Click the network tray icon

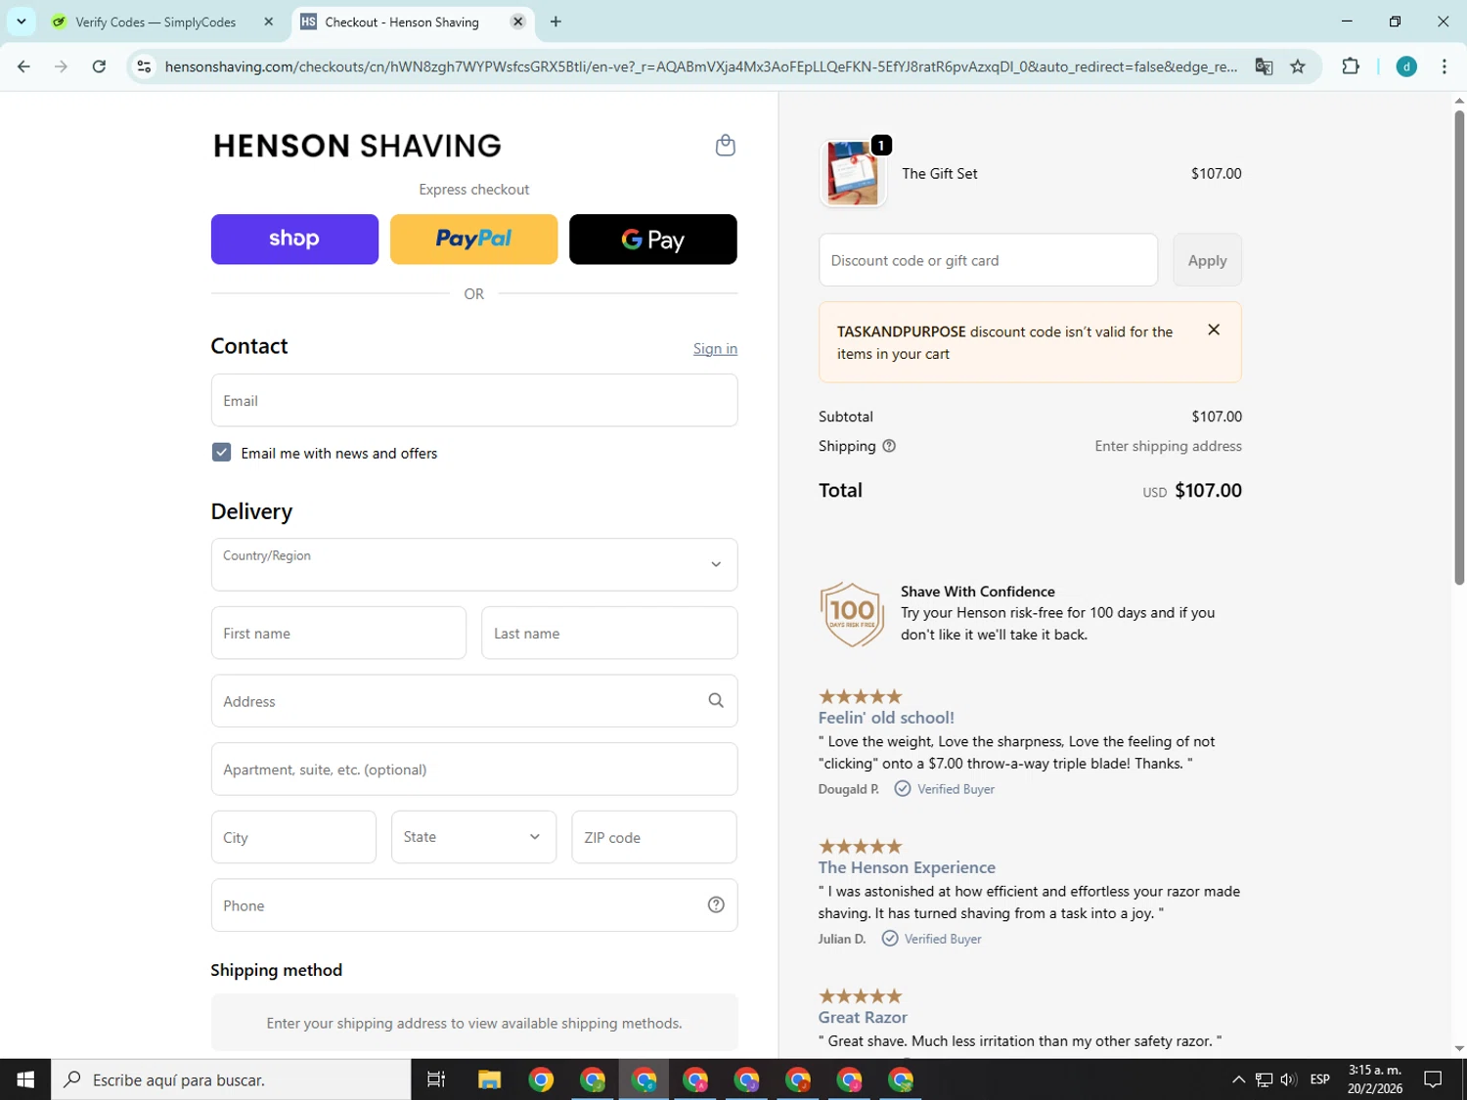(x=1264, y=1079)
